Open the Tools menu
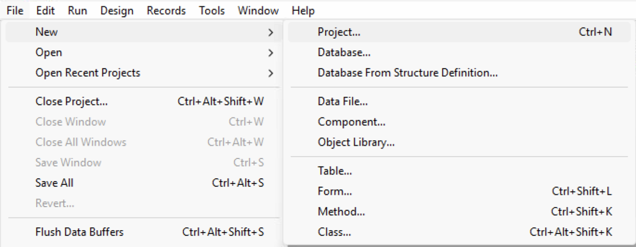636x247 pixels. coord(212,10)
